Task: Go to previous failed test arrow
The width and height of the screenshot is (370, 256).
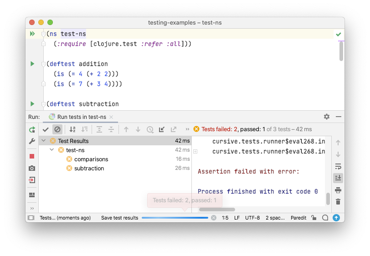Action: coord(126,129)
